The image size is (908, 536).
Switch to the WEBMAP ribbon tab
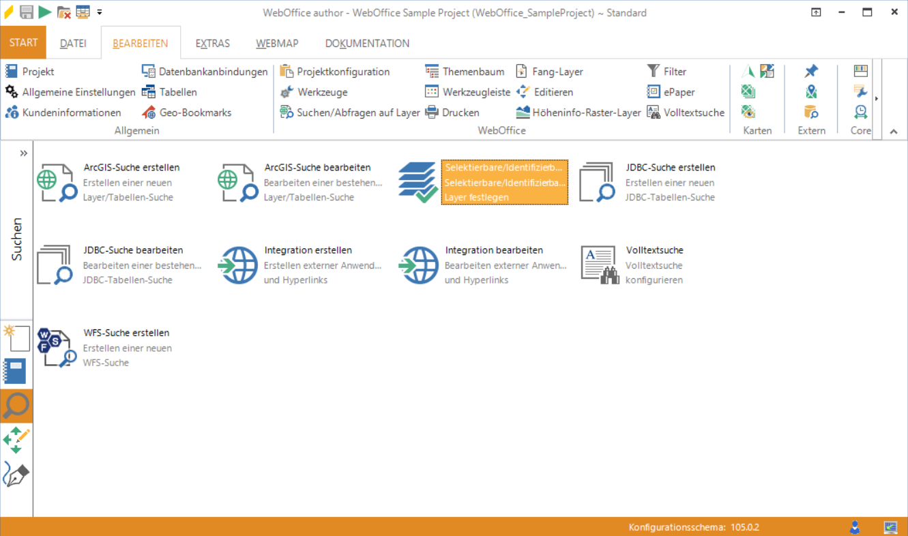(277, 43)
